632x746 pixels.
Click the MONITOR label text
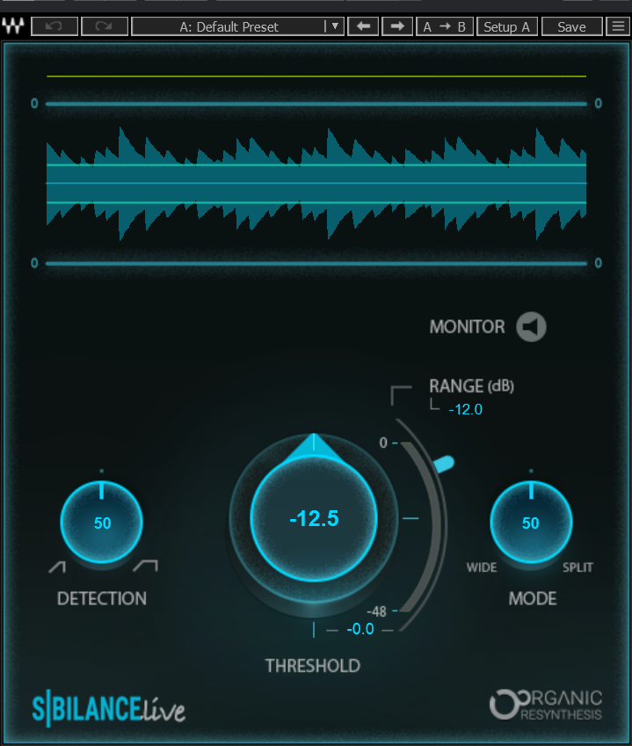click(467, 327)
